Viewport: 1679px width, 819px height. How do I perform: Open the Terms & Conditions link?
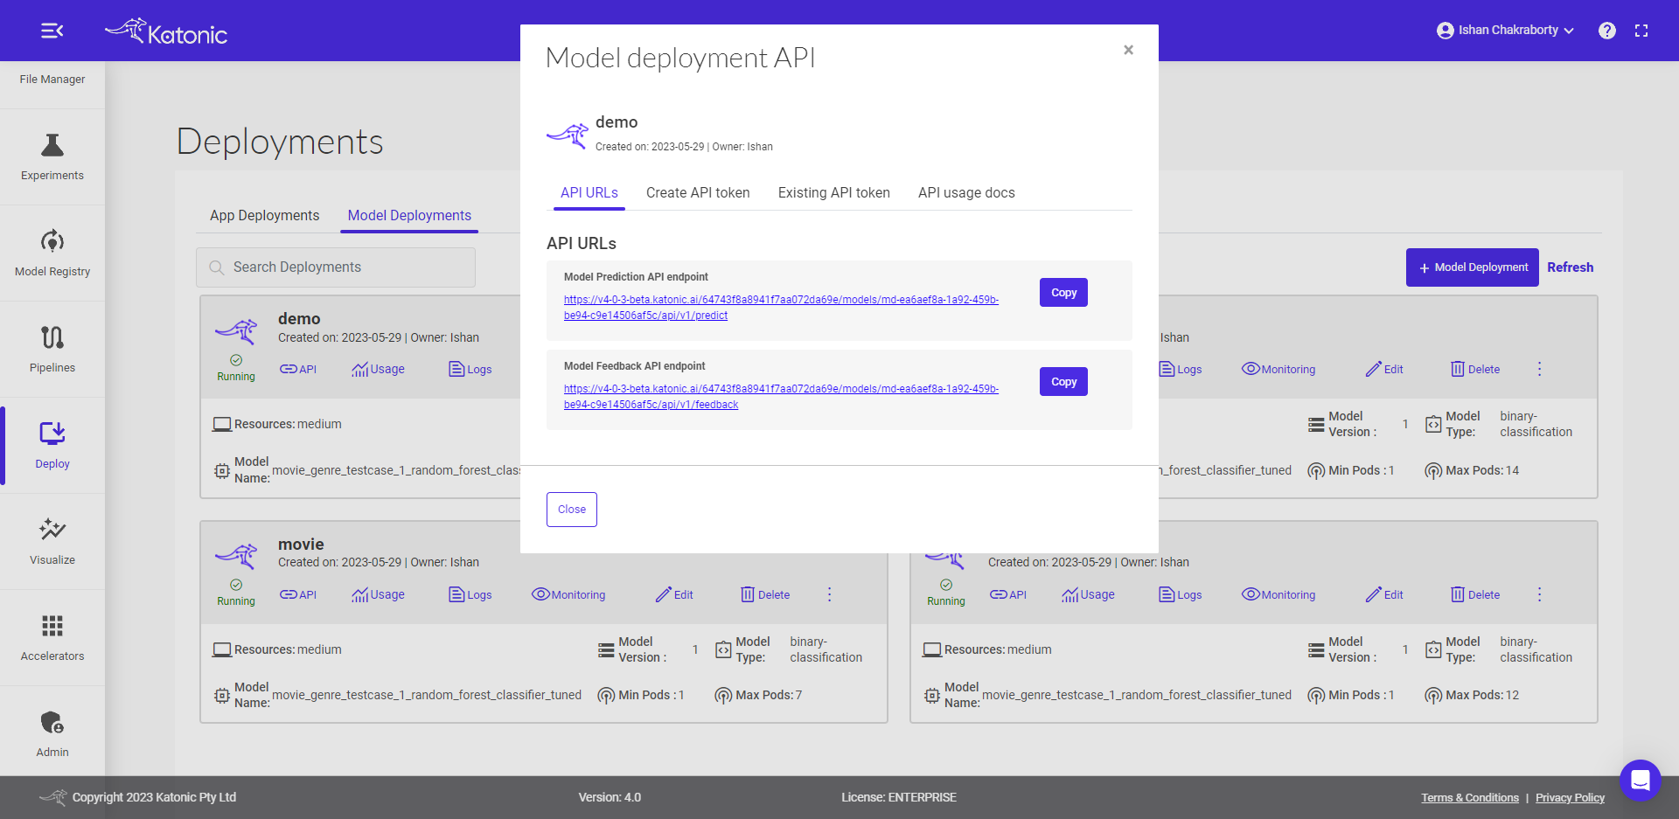(x=1470, y=798)
